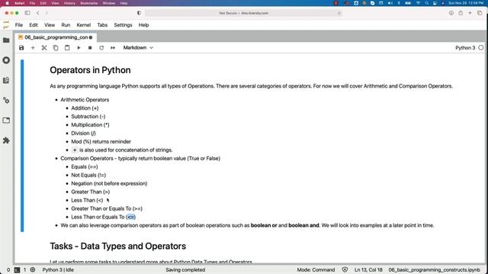Open the JupyterLab File menu
The width and height of the screenshot is (488, 274).
coord(19,25)
